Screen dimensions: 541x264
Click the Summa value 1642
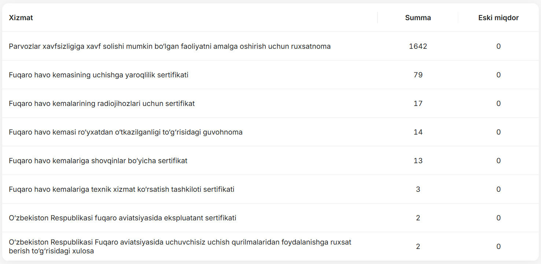[x=418, y=46]
